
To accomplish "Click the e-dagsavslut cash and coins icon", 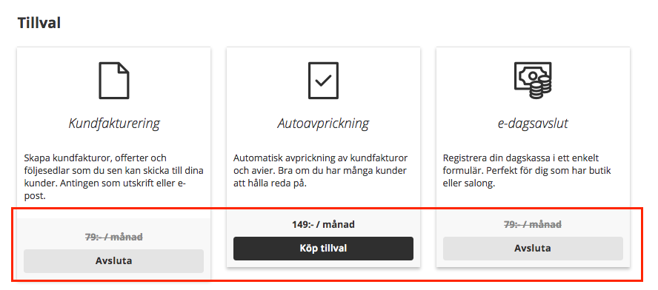I will (x=533, y=81).
